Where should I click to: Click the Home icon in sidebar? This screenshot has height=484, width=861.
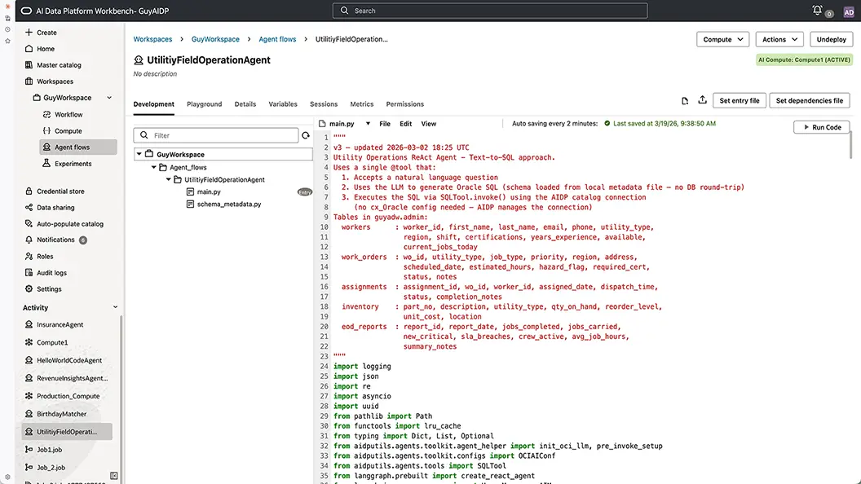point(29,49)
